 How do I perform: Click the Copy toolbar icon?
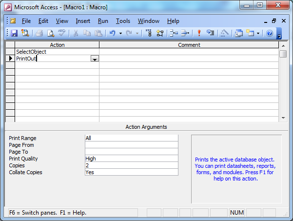[x=87, y=33]
